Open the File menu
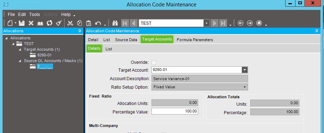The image size is (324, 133). [x=11, y=15]
